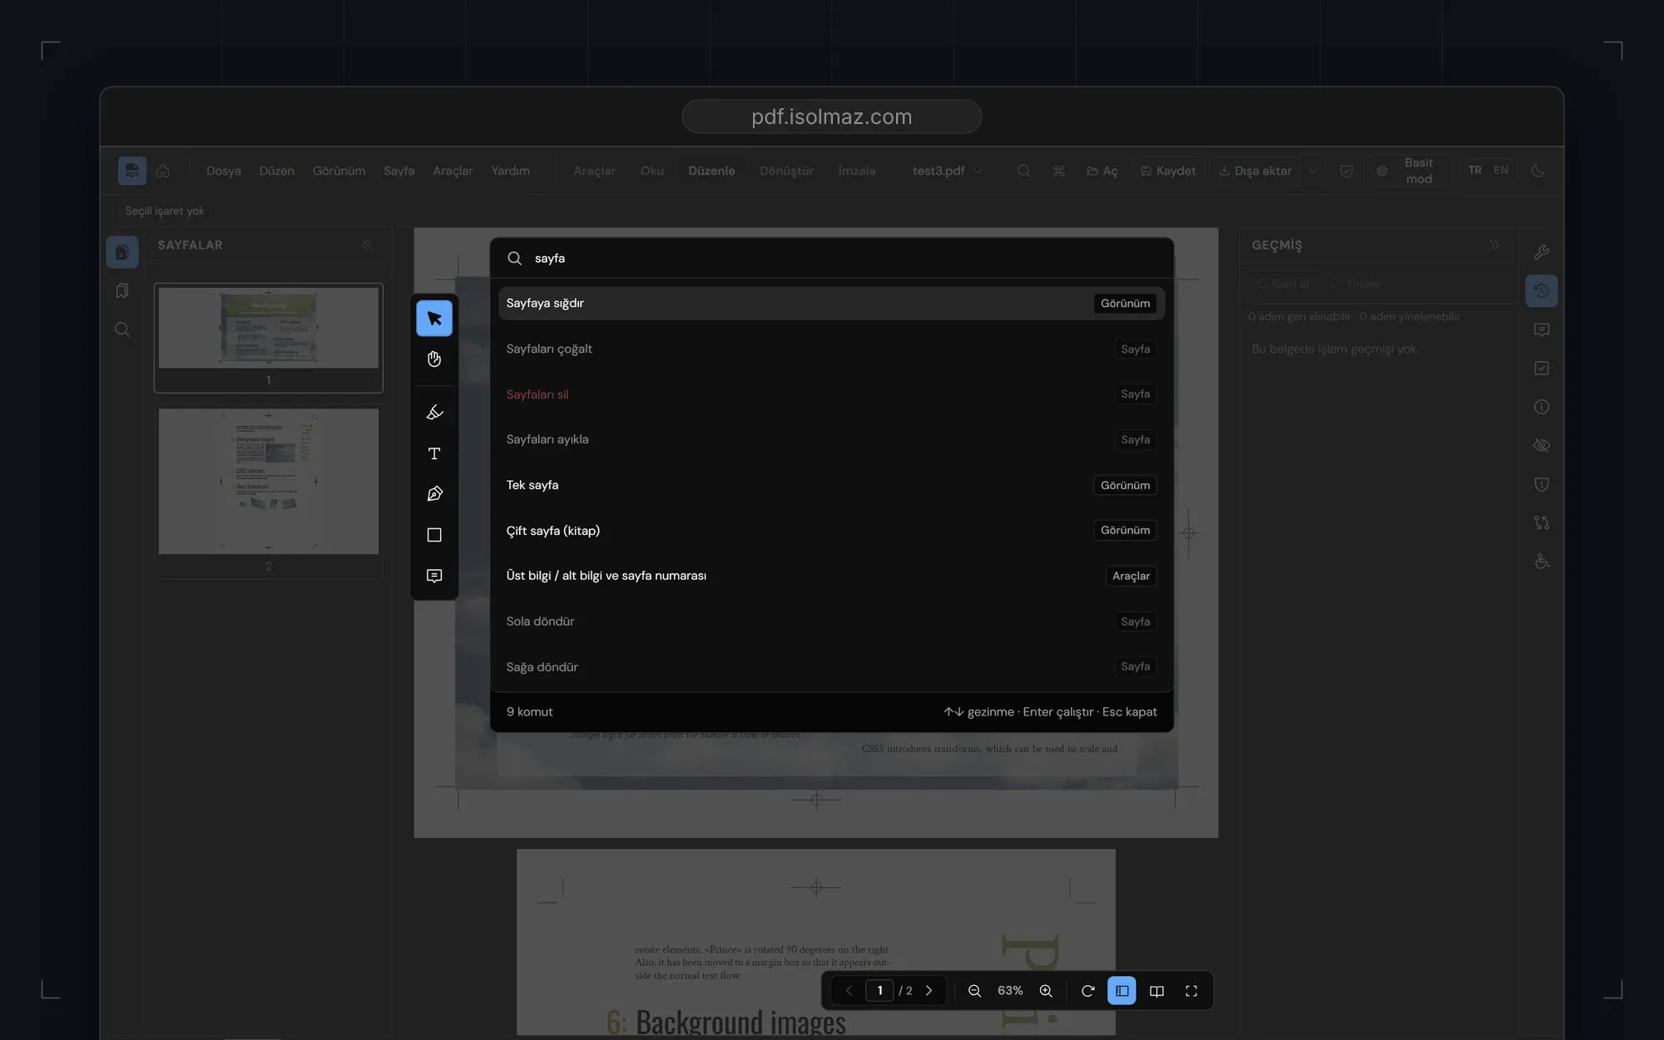Click the command palette search field
Screen dimensions: 1664x1040
pos(831,258)
